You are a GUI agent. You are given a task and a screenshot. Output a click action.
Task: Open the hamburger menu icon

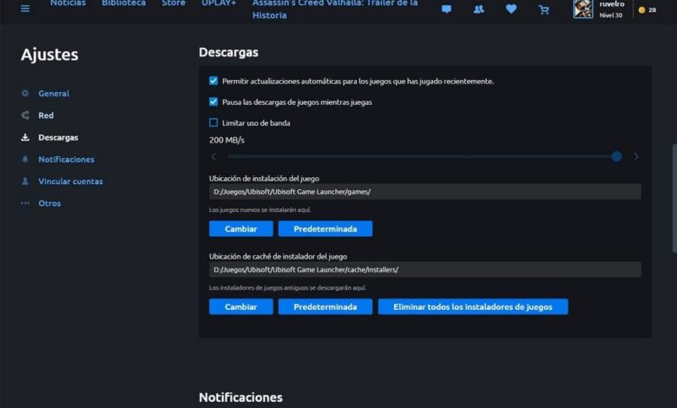coord(25,9)
